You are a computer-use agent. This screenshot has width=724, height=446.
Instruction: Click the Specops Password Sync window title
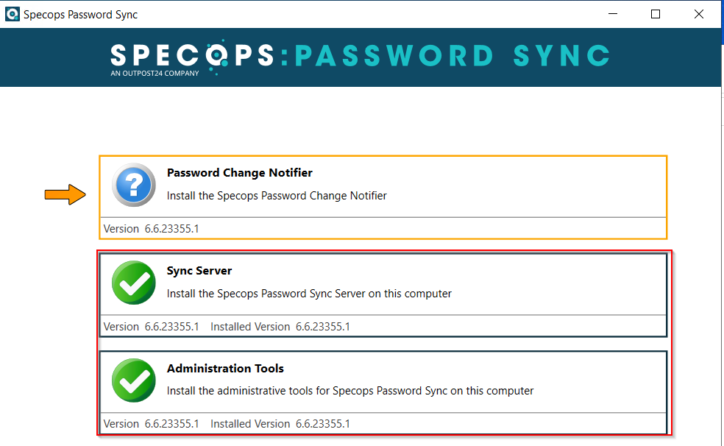coord(80,14)
